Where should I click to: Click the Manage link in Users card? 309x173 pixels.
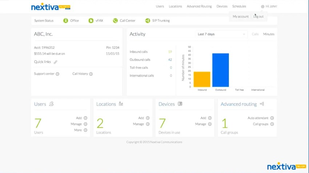[x=76, y=124]
